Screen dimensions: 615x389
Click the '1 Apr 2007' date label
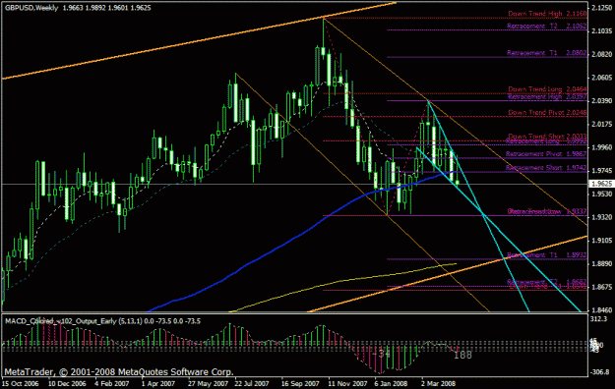click(x=158, y=383)
